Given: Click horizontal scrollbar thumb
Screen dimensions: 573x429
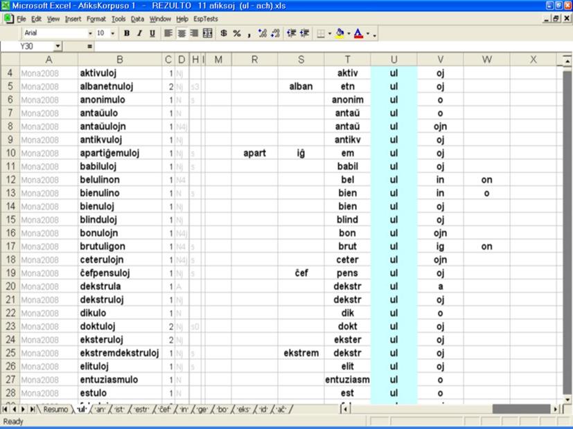Looking at the screenshot, I should pos(521,410).
